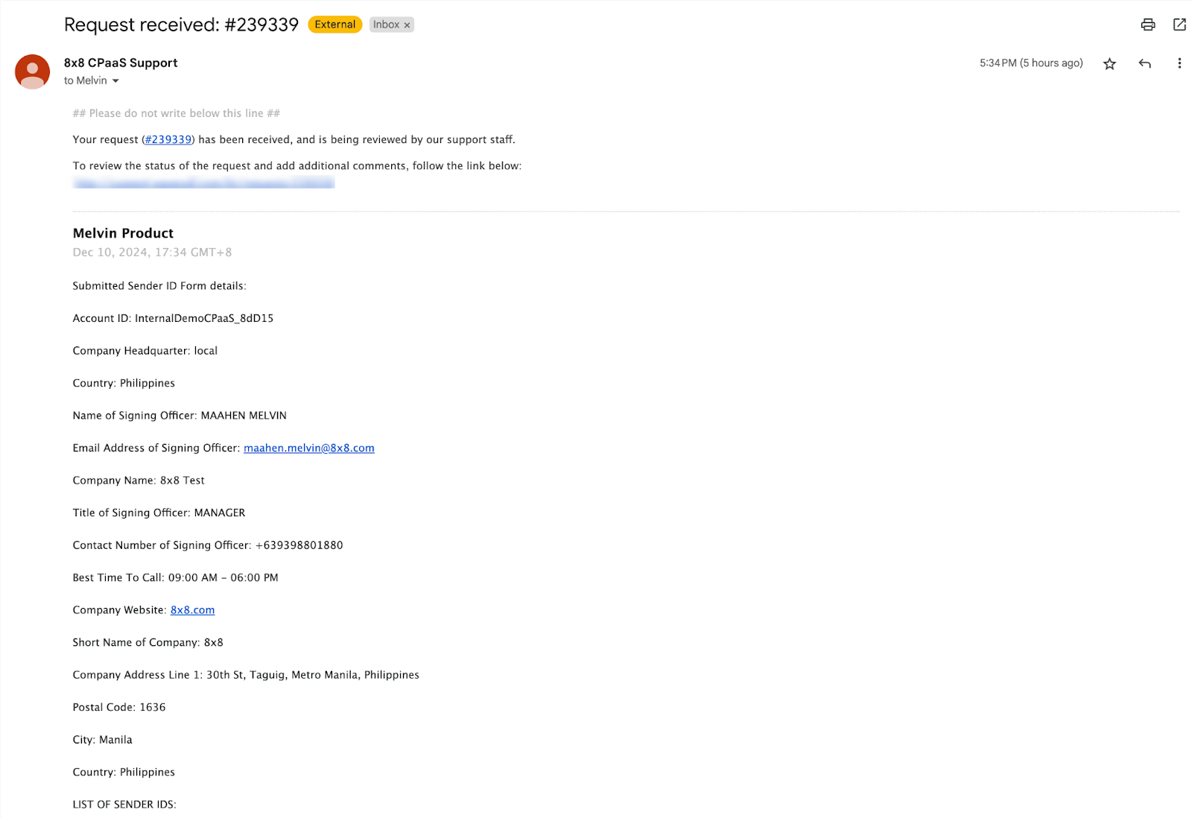The image size is (1192, 818).
Task: Click the yellow External label
Action: point(335,25)
